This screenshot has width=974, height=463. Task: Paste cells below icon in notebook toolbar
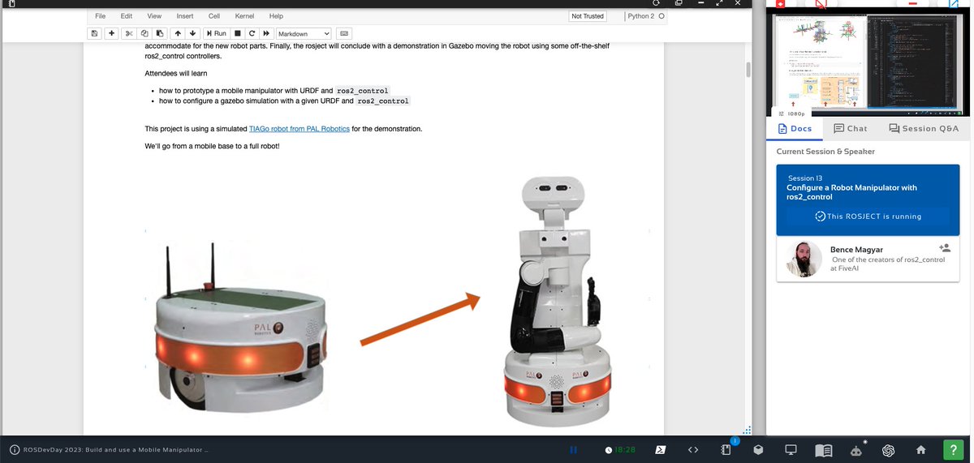(160, 33)
